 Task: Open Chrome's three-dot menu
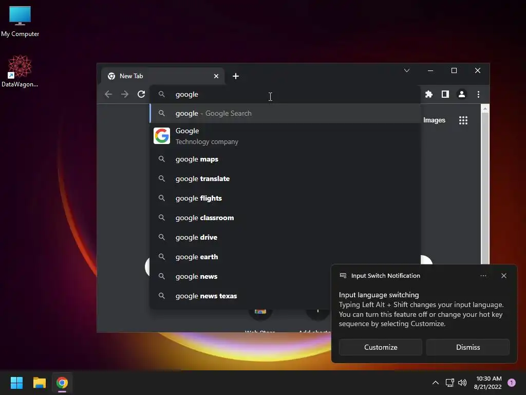(x=478, y=95)
